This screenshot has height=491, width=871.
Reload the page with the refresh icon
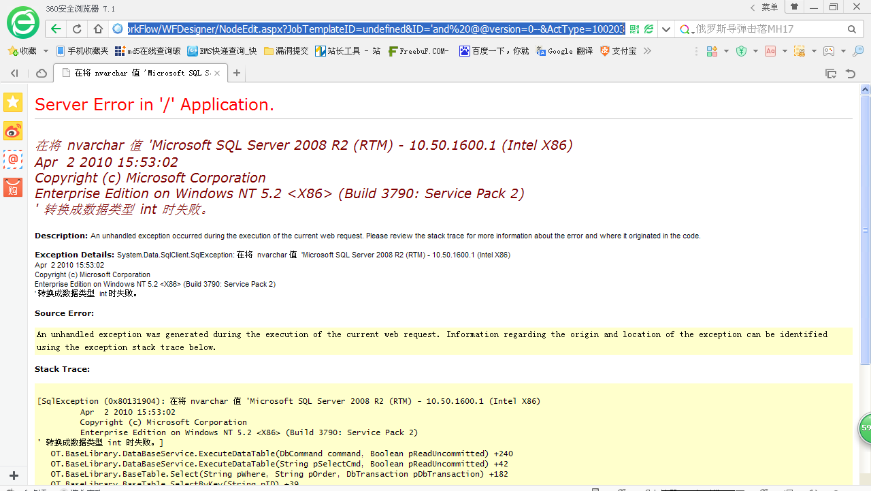77,29
